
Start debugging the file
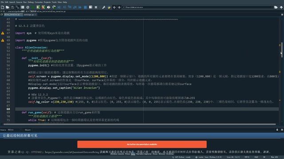pyautogui.click(x=59, y=7)
